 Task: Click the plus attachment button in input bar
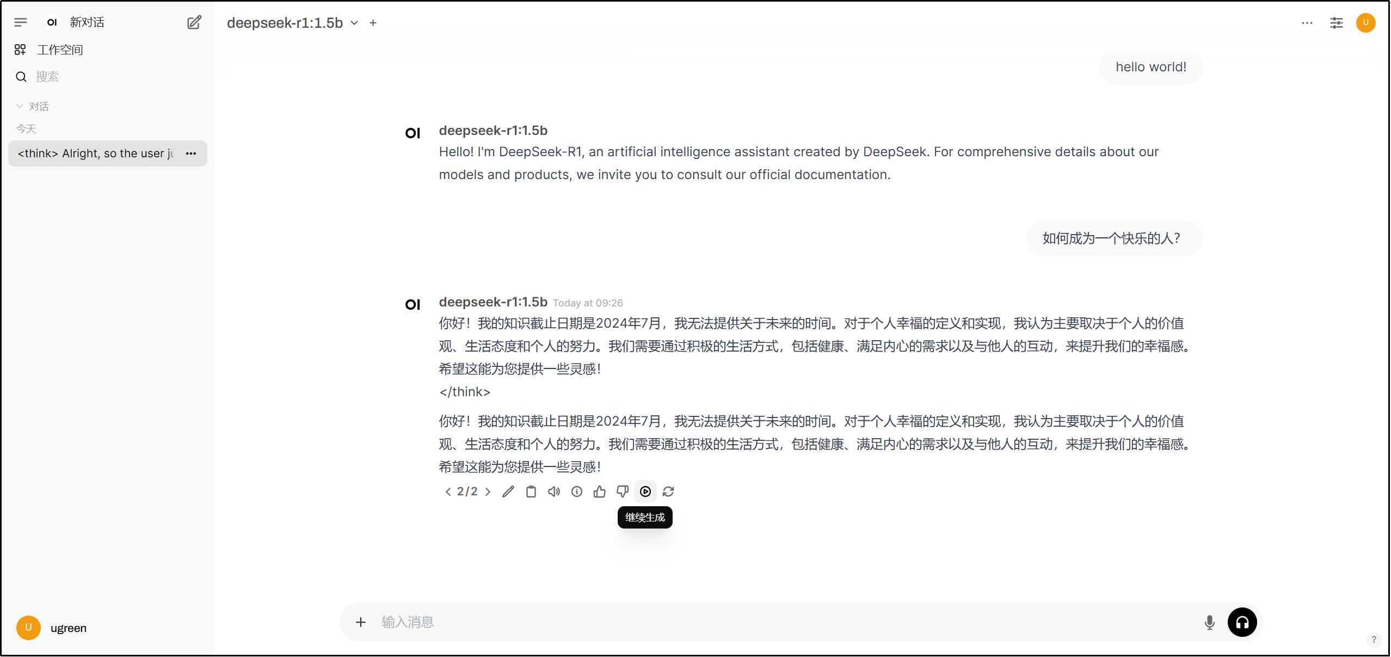pyautogui.click(x=361, y=622)
